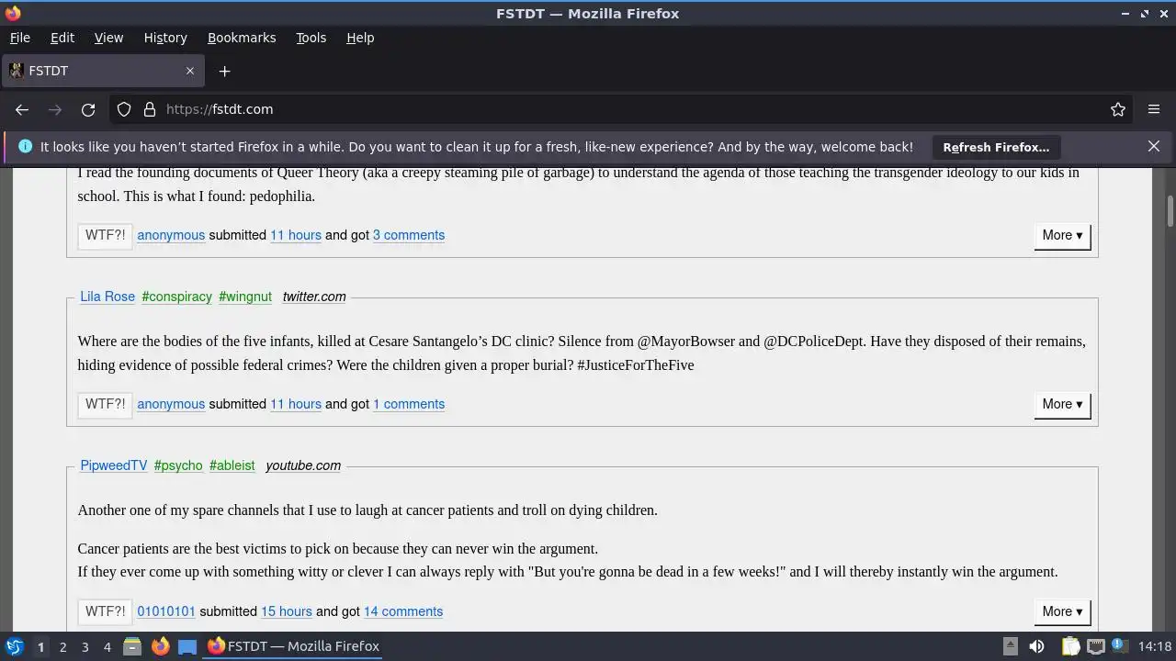Screen dimensions: 1176x661
Task: Open the volume control in the system tray
Action: tap(1036, 646)
